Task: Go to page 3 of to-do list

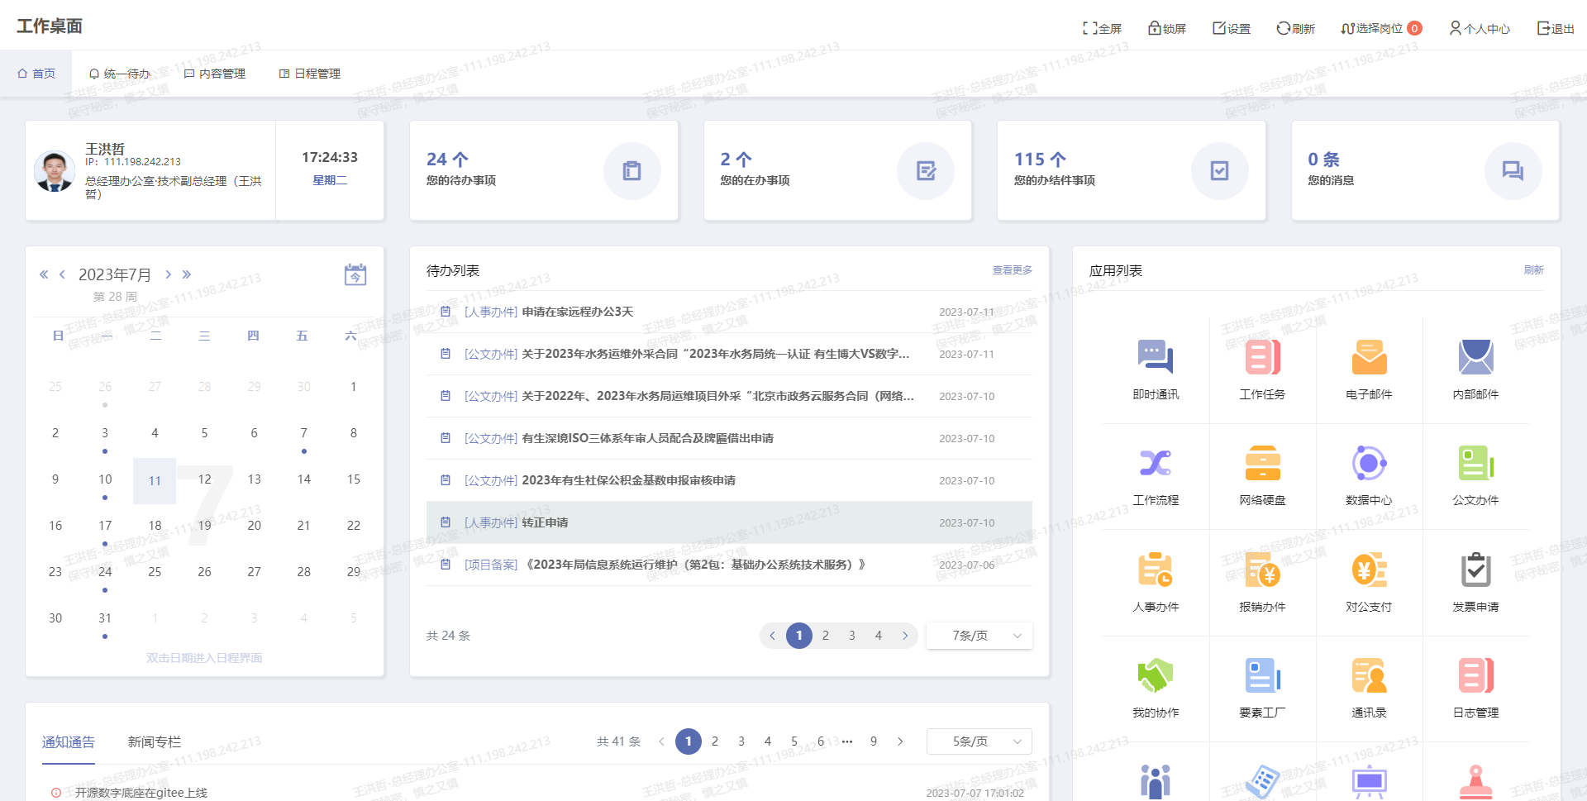Action: [852, 636]
